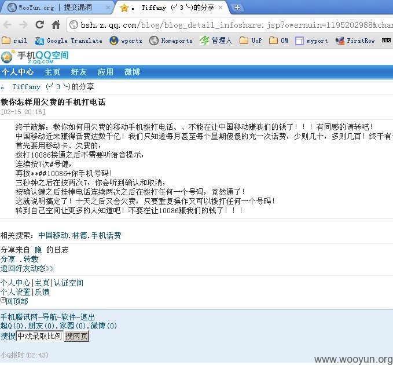The height and width of the screenshot is (365, 393).
Task: Open the myport bookmark
Action: point(311,41)
